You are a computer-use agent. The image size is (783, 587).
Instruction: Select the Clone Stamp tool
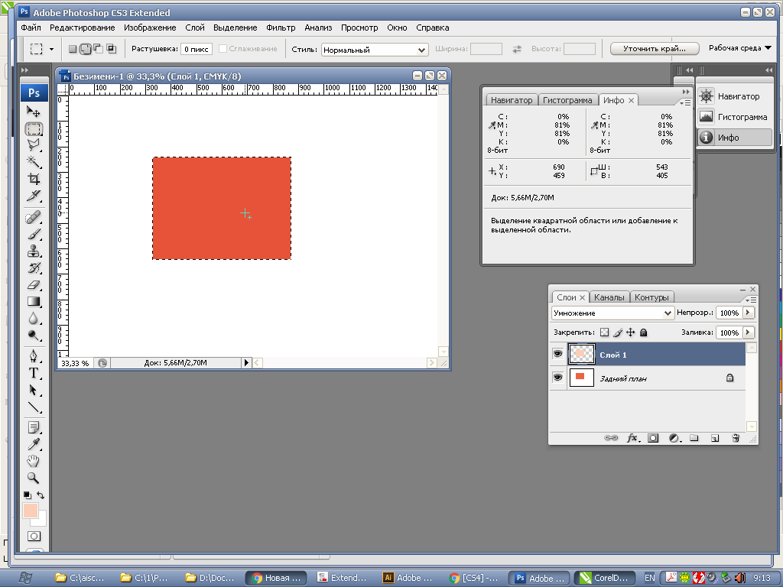point(34,251)
